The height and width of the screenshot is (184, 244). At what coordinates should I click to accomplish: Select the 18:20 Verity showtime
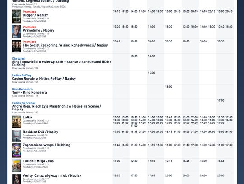[x=117, y=175]
